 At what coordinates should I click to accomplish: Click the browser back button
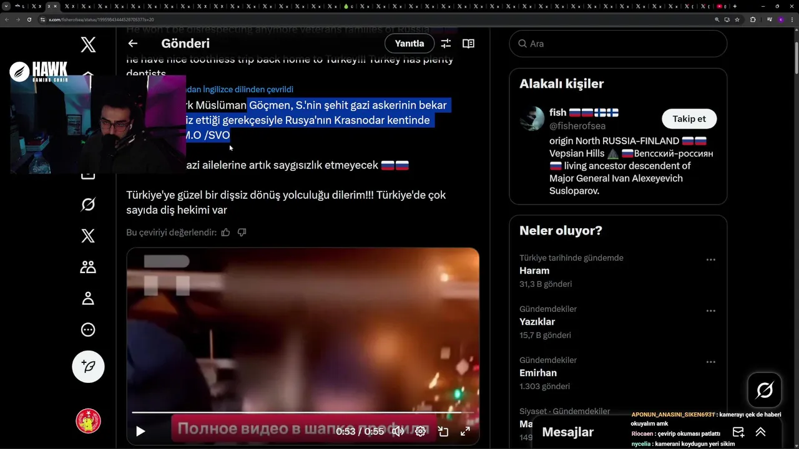[7, 19]
